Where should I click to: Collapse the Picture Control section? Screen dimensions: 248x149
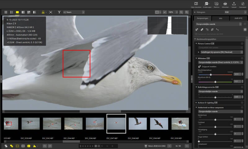click(x=196, y=43)
